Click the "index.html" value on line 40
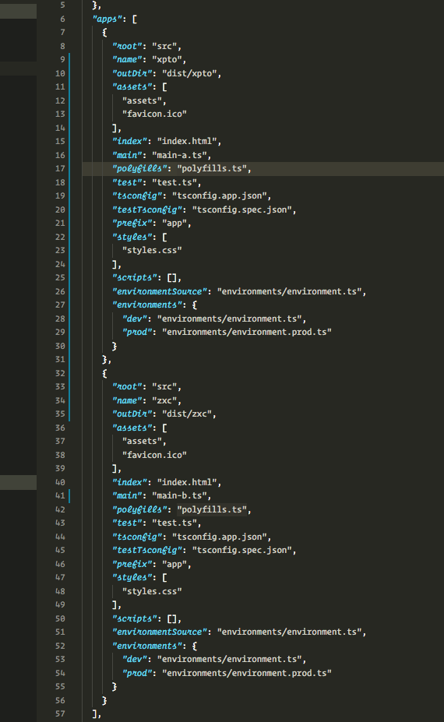Viewport: 444px width, 722px height. point(187,482)
